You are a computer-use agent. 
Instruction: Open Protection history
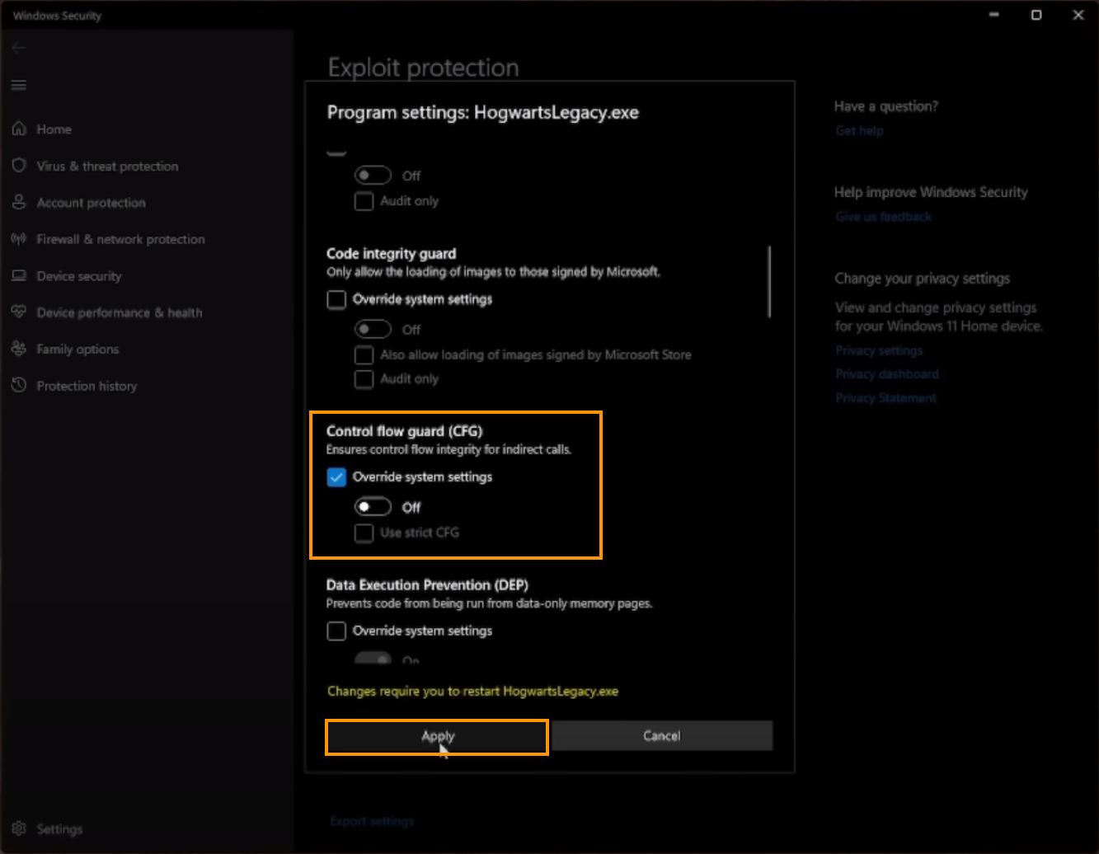point(87,386)
